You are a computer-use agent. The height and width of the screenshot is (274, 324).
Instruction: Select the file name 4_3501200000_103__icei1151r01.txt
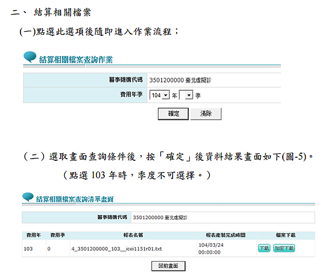[117, 249]
